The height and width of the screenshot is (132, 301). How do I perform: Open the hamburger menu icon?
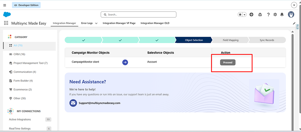point(5,5)
